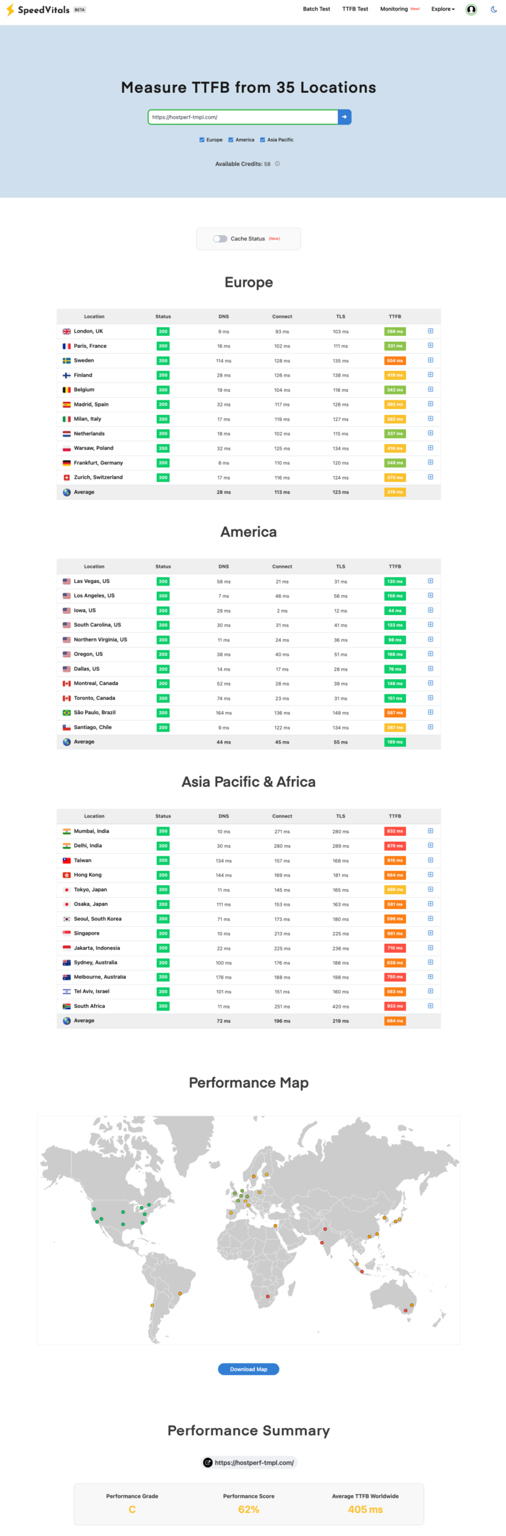Focus the URL input field
This screenshot has width=506, height=1536.
tap(242, 117)
